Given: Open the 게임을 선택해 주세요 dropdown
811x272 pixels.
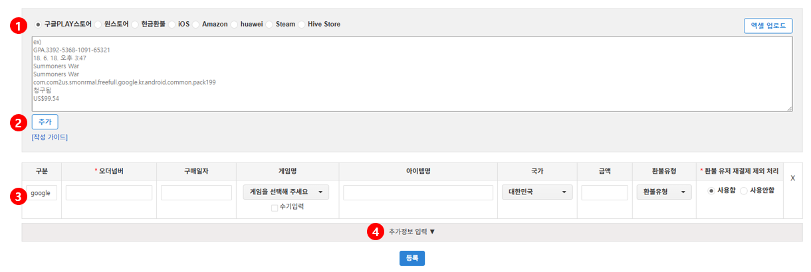Looking at the screenshot, I should point(285,192).
